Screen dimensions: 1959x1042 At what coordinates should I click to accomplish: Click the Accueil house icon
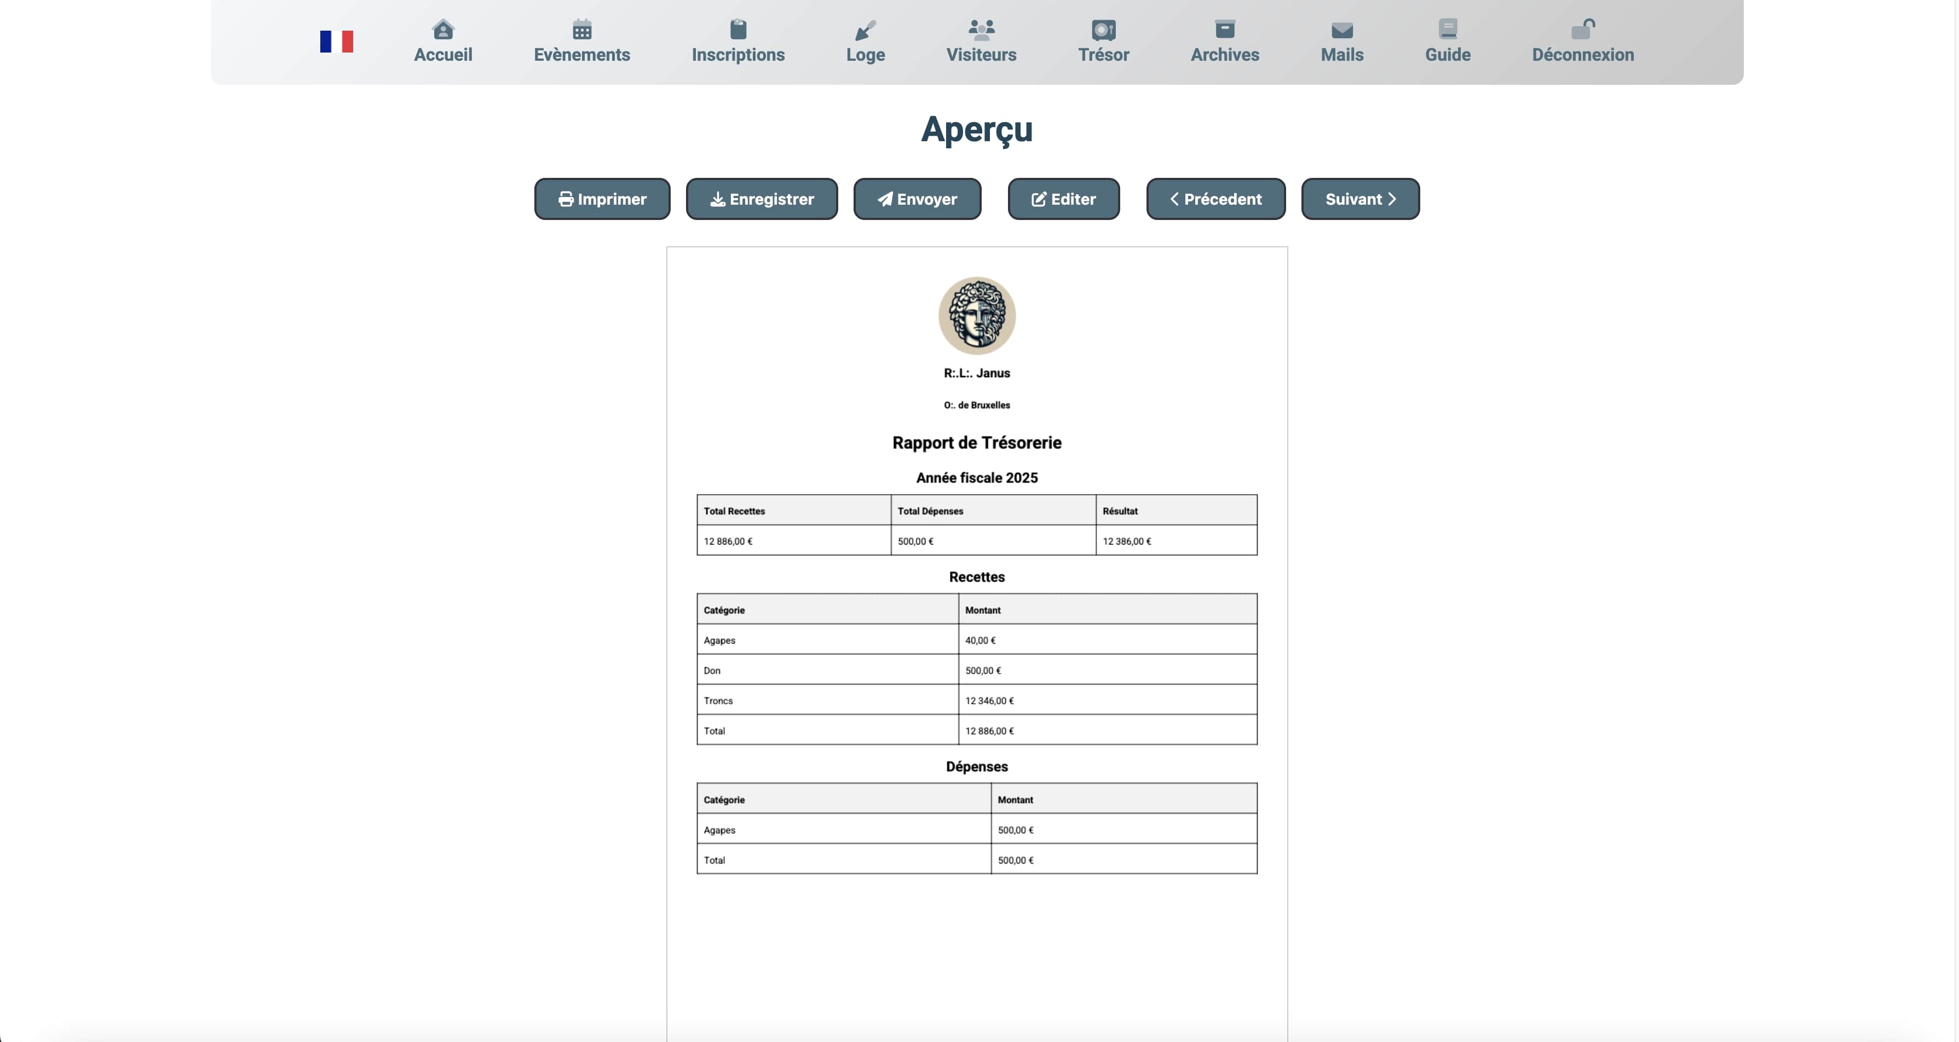[442, 30]
